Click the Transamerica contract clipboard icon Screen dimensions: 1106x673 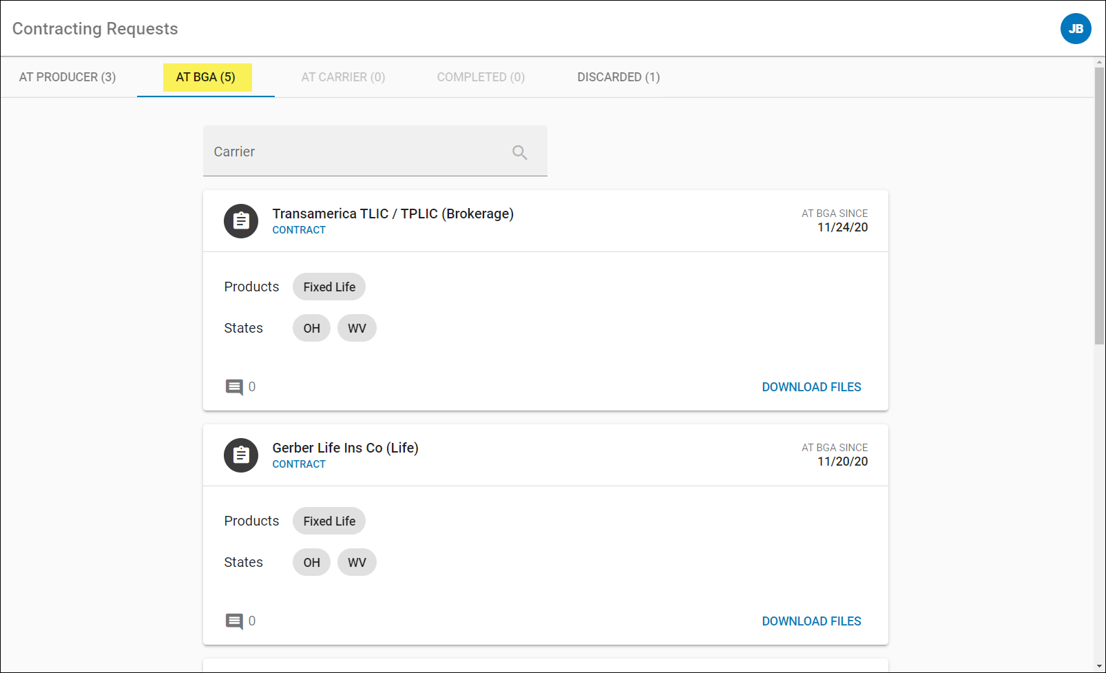241,221
